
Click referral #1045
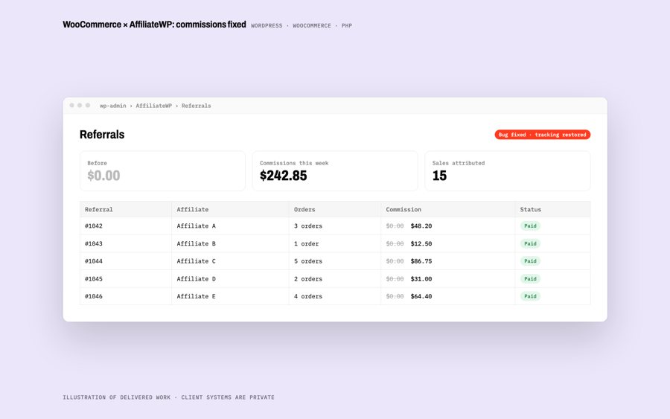[94, 279]
